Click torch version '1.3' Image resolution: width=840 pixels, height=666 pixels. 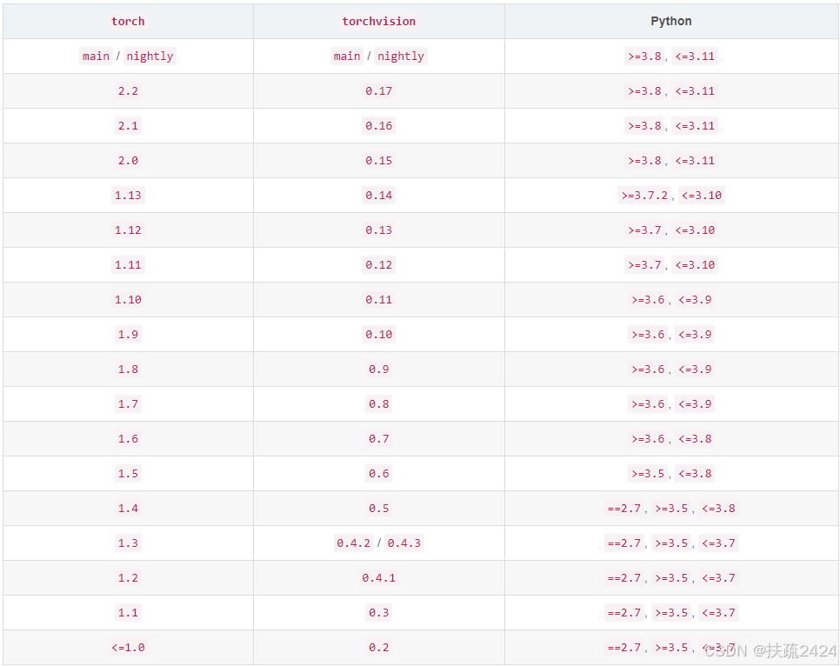click(128, 543)
